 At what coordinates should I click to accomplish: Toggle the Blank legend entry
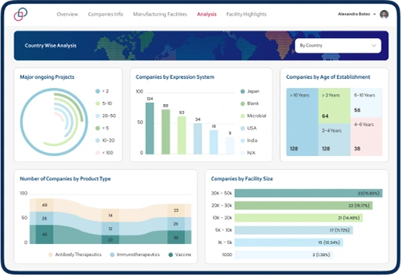(249, 103)
